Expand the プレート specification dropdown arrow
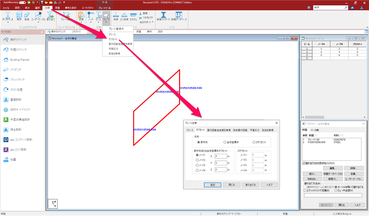 106,22
